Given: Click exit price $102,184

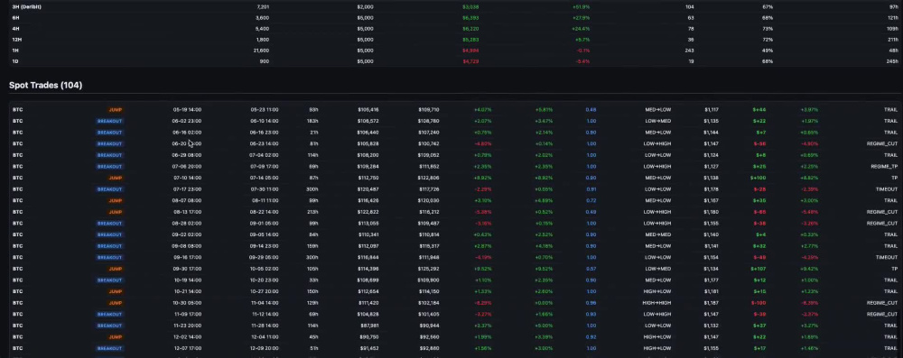Looking at the screenshot, I should (x=428, y=303).
